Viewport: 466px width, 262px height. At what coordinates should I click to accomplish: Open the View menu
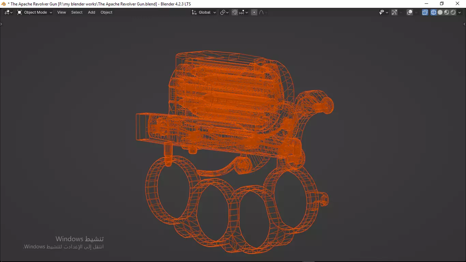coord(62,12)
